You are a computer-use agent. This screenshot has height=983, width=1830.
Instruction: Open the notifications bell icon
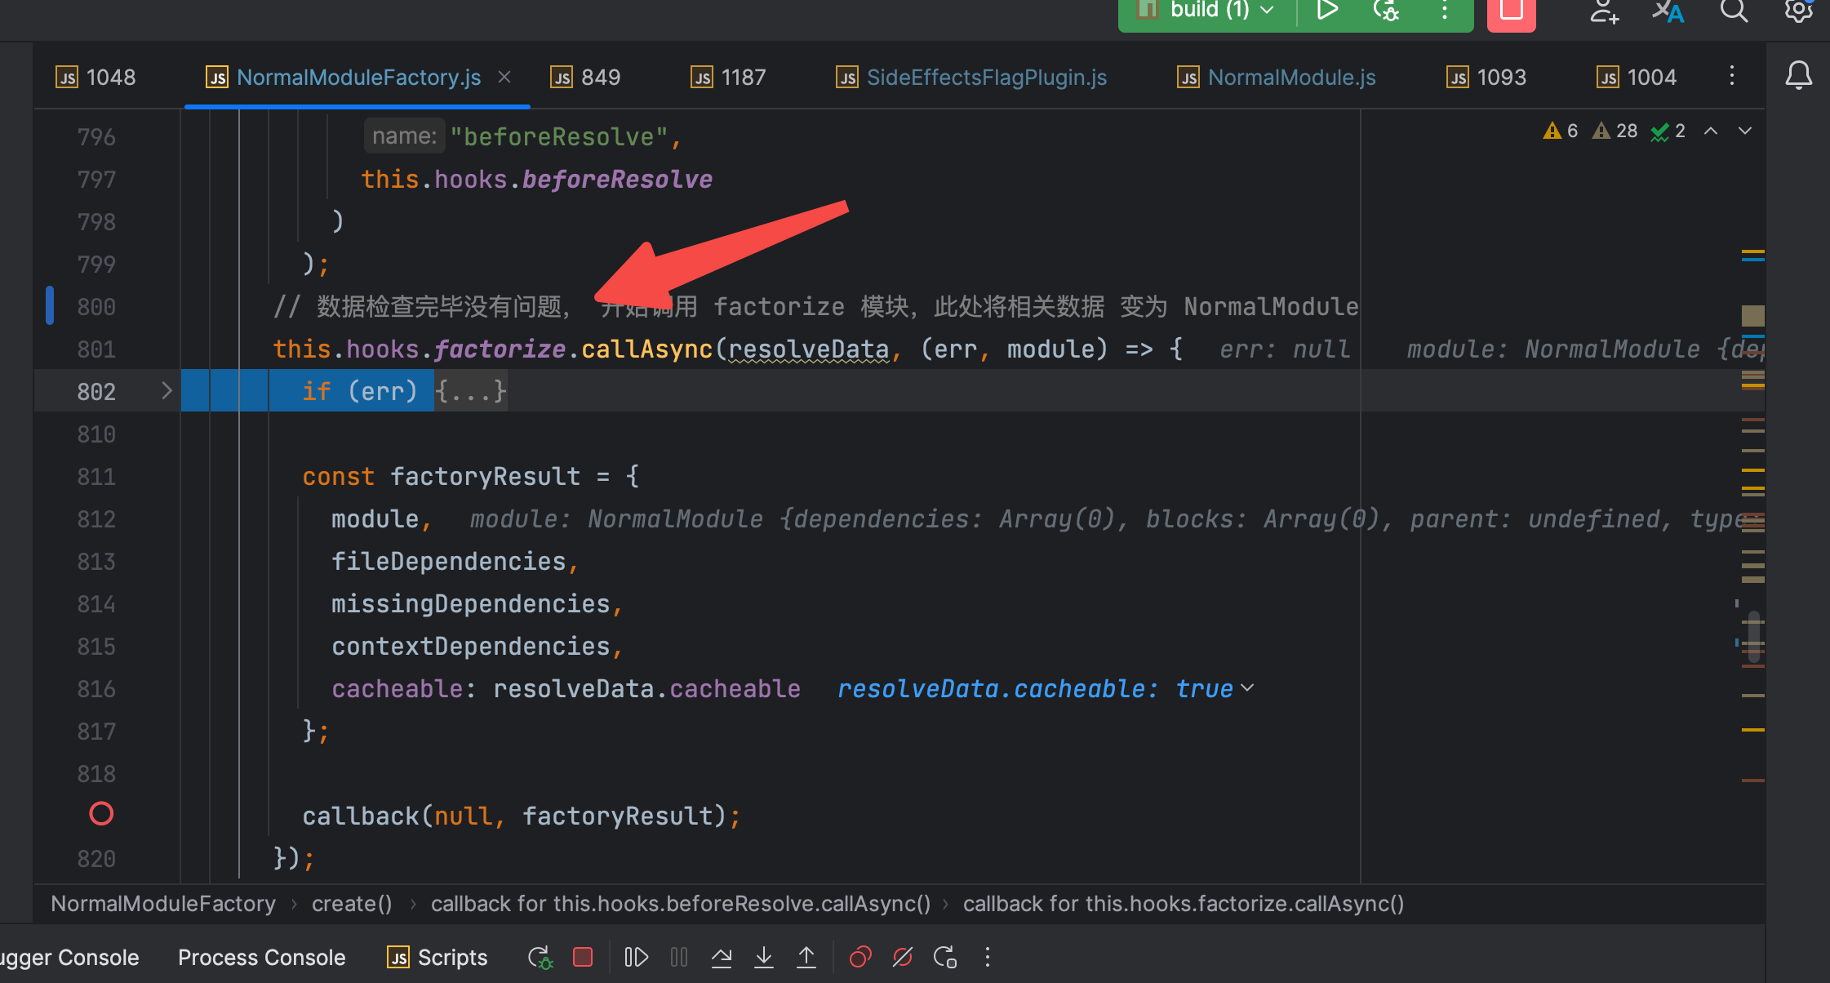(x=1798, y=76)
